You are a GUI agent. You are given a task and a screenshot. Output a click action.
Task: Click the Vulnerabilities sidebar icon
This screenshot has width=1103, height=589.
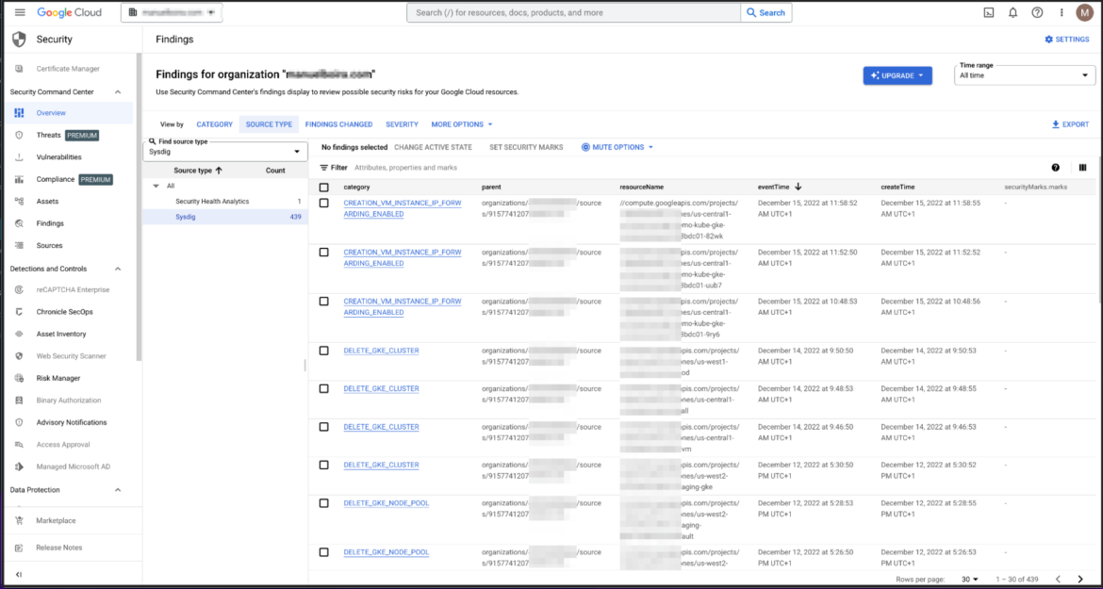(x=19, y=156)
